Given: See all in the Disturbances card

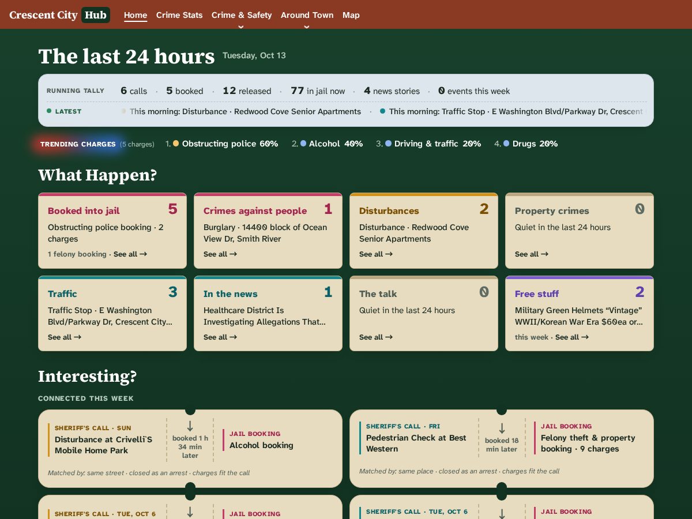Looking at the screenshot, I should pos(376,254).
